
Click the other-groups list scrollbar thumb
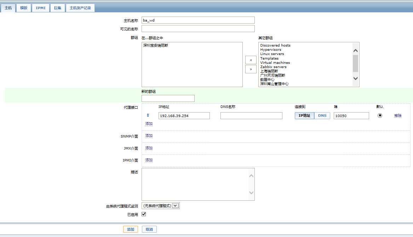[355, 63]
